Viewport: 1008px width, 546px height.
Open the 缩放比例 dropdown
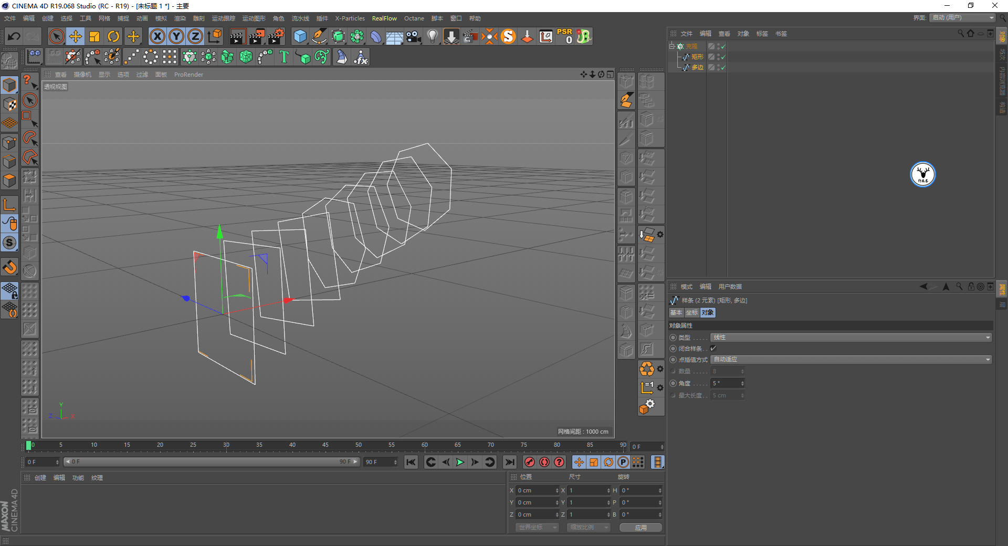588,527
